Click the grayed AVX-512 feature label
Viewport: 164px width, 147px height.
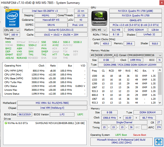(x=68, y=45)
